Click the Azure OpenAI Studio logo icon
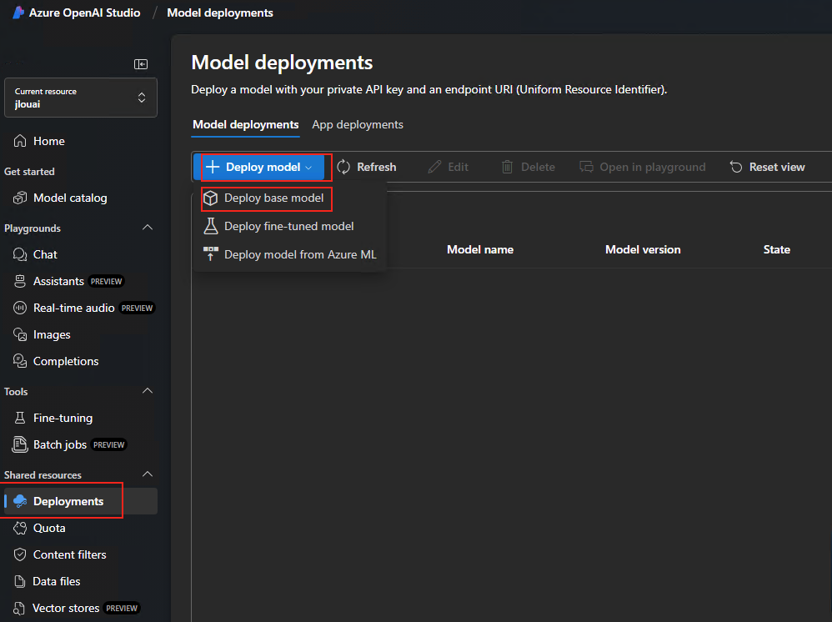Screen dimensions: 832x622 point(18,13)
